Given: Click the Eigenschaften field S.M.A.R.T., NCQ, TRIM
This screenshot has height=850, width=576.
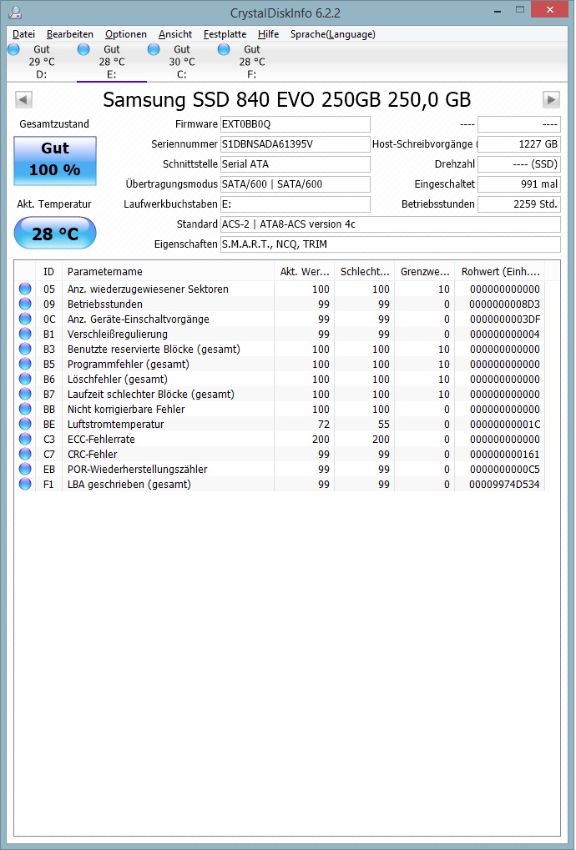Looking at the screenshot, I should tap(390, 244).
